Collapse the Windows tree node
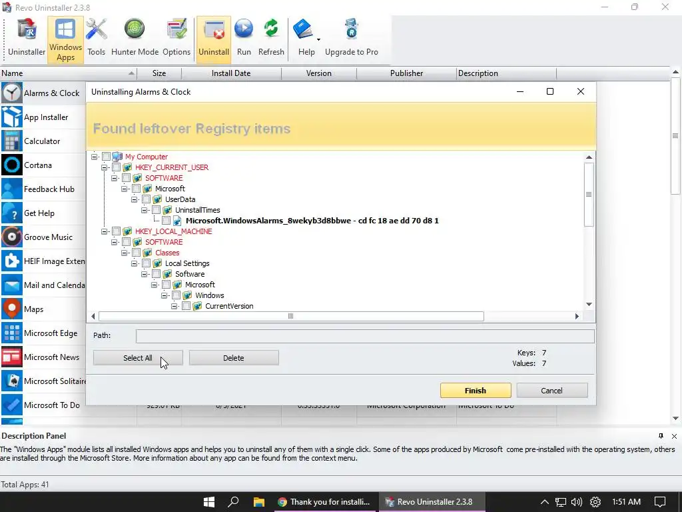This screenshot has height=512, width=682. click(x=165, y=295)
